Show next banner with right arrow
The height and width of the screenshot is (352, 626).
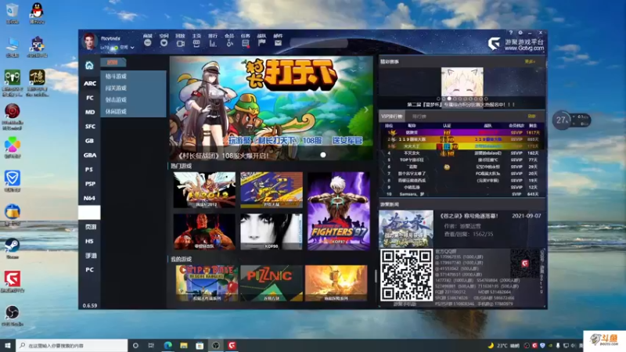point(365,110)
